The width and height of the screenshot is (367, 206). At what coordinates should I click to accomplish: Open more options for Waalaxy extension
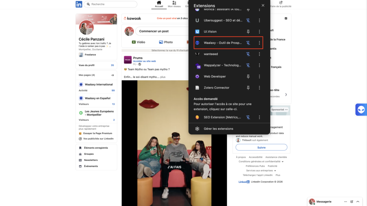(x=259, y=43)
